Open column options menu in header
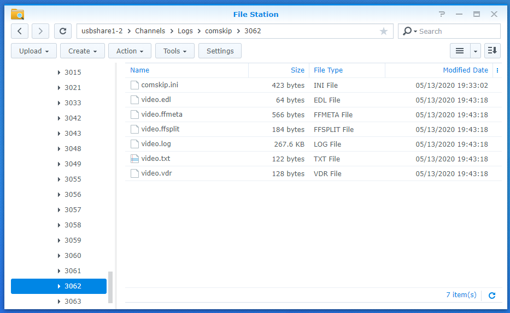 click(x=497, y=70)
